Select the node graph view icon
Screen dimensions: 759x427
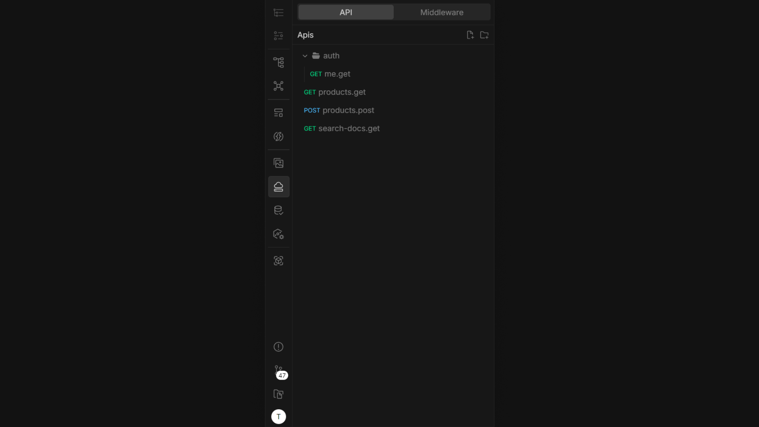[x=279, y=86]
